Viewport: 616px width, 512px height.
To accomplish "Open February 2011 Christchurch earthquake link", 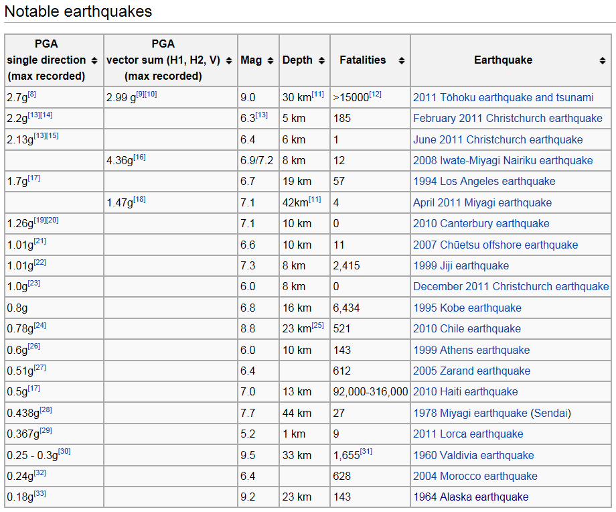I will click(508, 119).
